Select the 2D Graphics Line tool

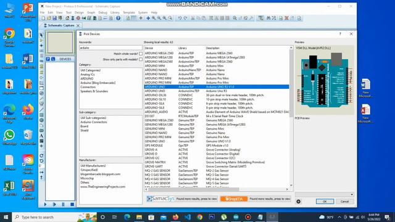coord(41,110)
